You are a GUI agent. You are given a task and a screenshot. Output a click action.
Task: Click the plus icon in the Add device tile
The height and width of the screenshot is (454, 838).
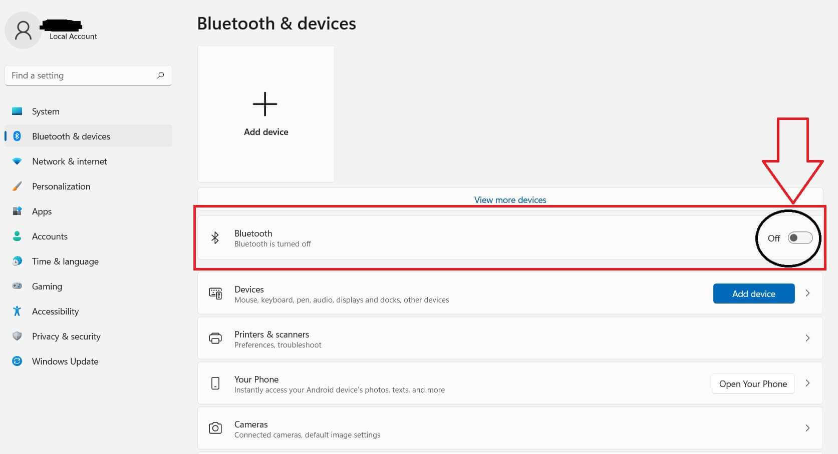click(x=265, y=104)
